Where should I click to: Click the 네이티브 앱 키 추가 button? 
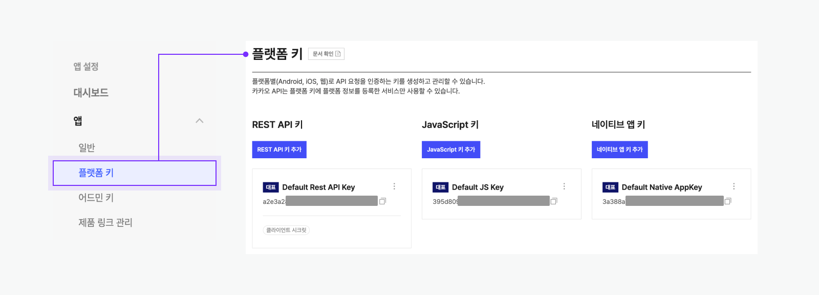620,150
